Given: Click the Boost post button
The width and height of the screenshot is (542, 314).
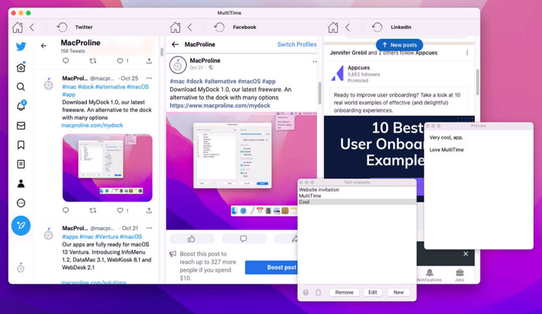Looking at the screenshot, I should coord(272,267).
